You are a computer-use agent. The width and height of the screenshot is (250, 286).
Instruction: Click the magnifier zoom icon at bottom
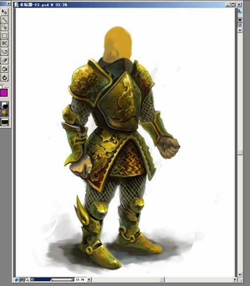27,280
